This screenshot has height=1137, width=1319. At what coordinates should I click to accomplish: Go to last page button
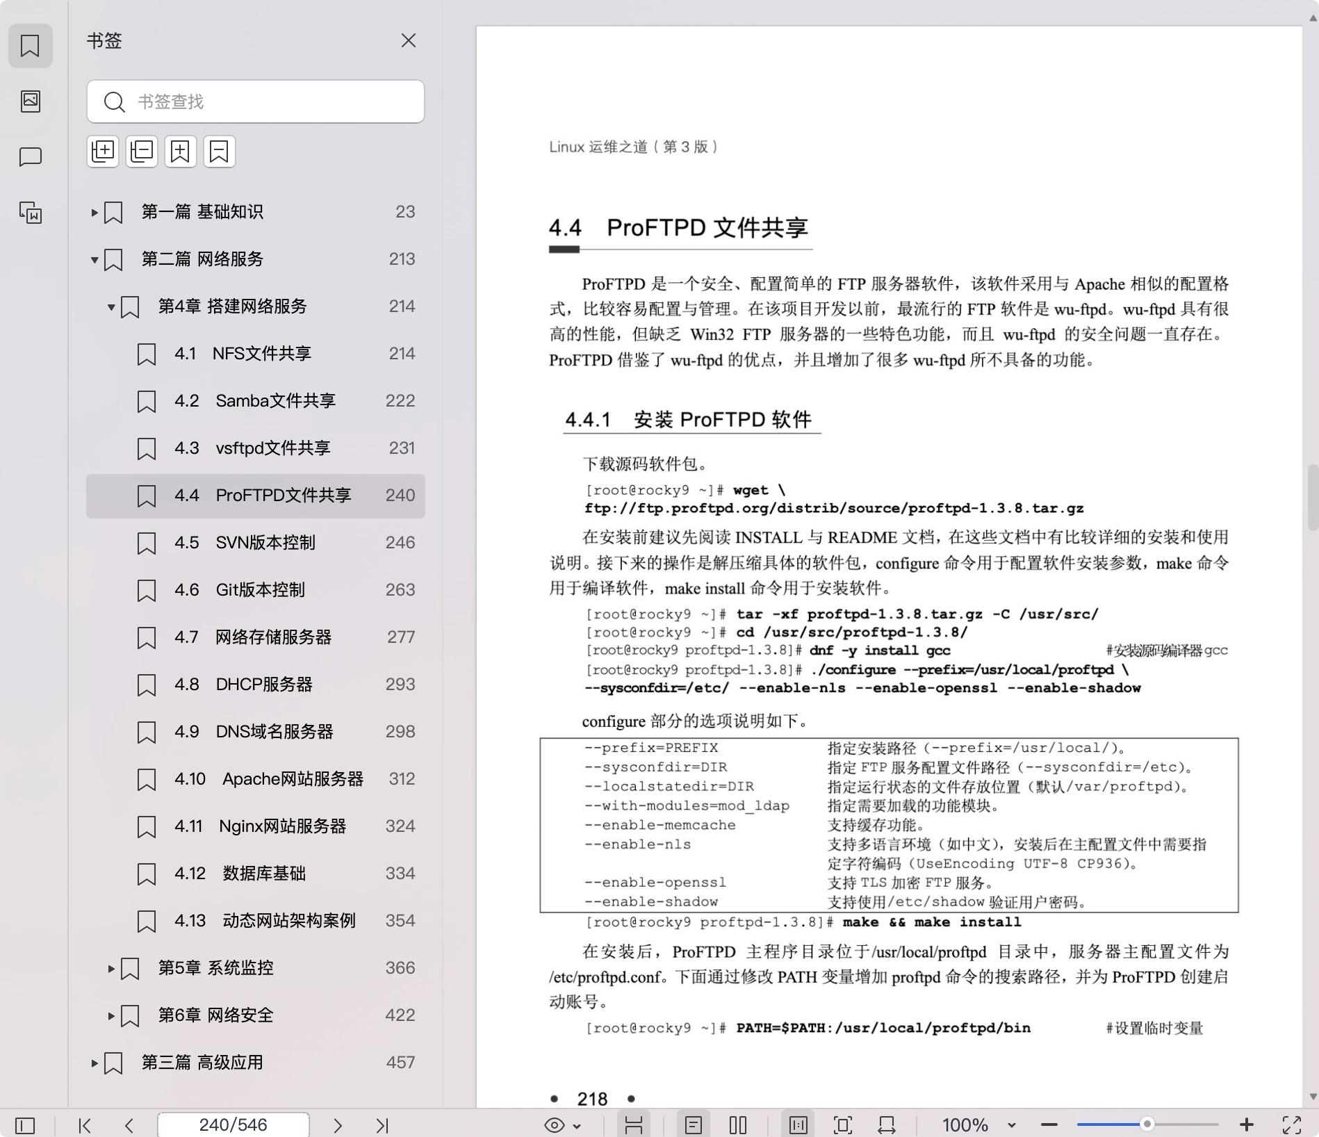382,1125
